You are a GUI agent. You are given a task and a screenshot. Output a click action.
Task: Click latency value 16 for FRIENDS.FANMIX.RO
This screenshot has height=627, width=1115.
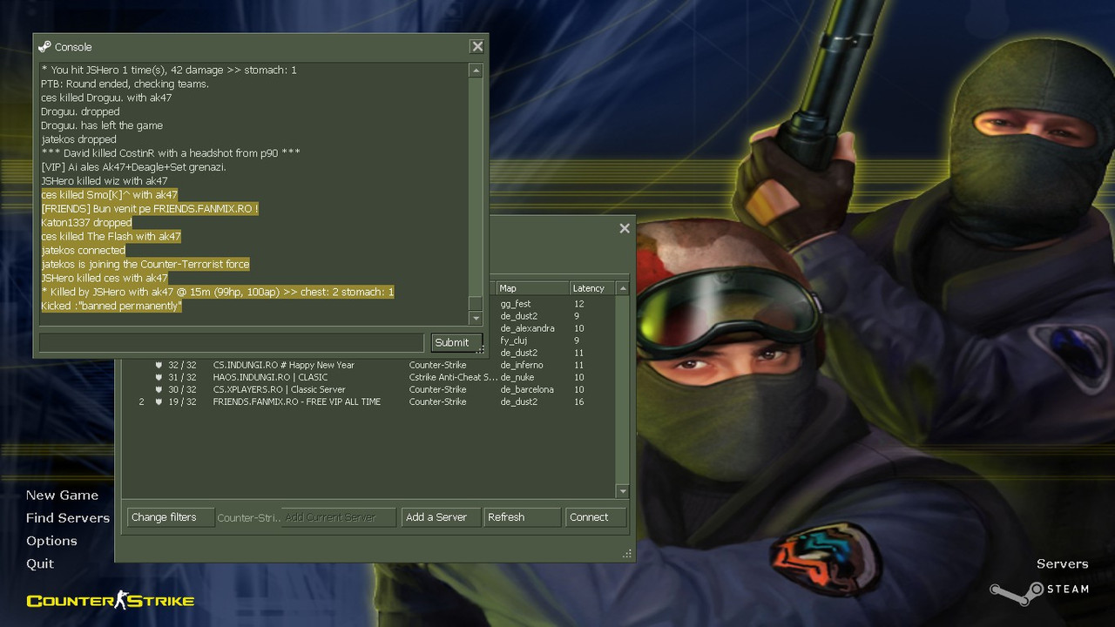pyautogui.click(x=579, y=401)
